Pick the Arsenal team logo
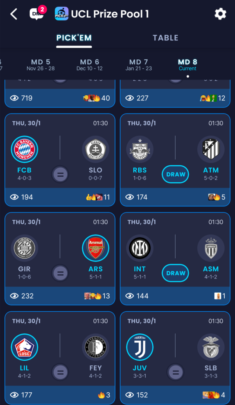 pos(96,248)
